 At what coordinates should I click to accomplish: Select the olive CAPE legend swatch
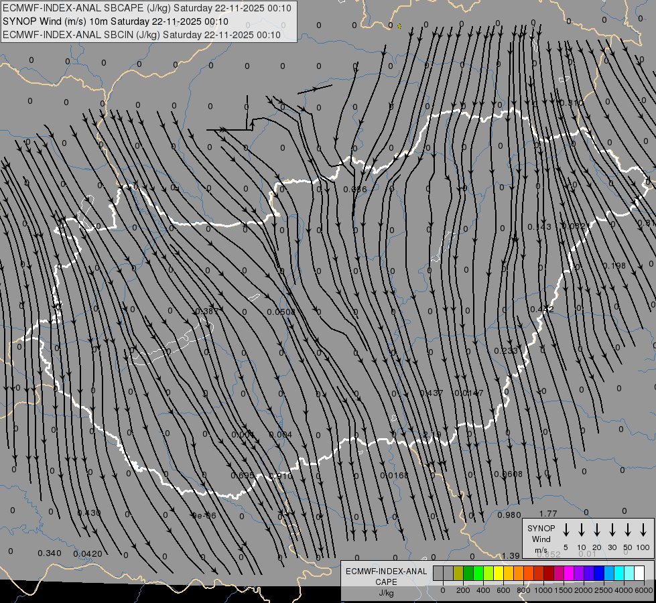(458, 574)
